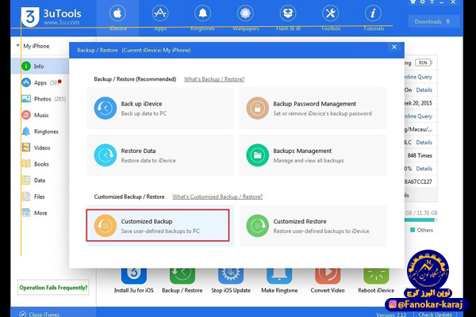Click the Others storage legend swatch
476x317 pixels.
[413, 230]
